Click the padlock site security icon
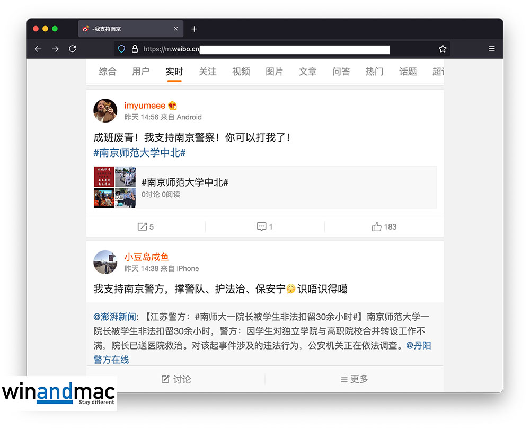 tap(135, 49)
